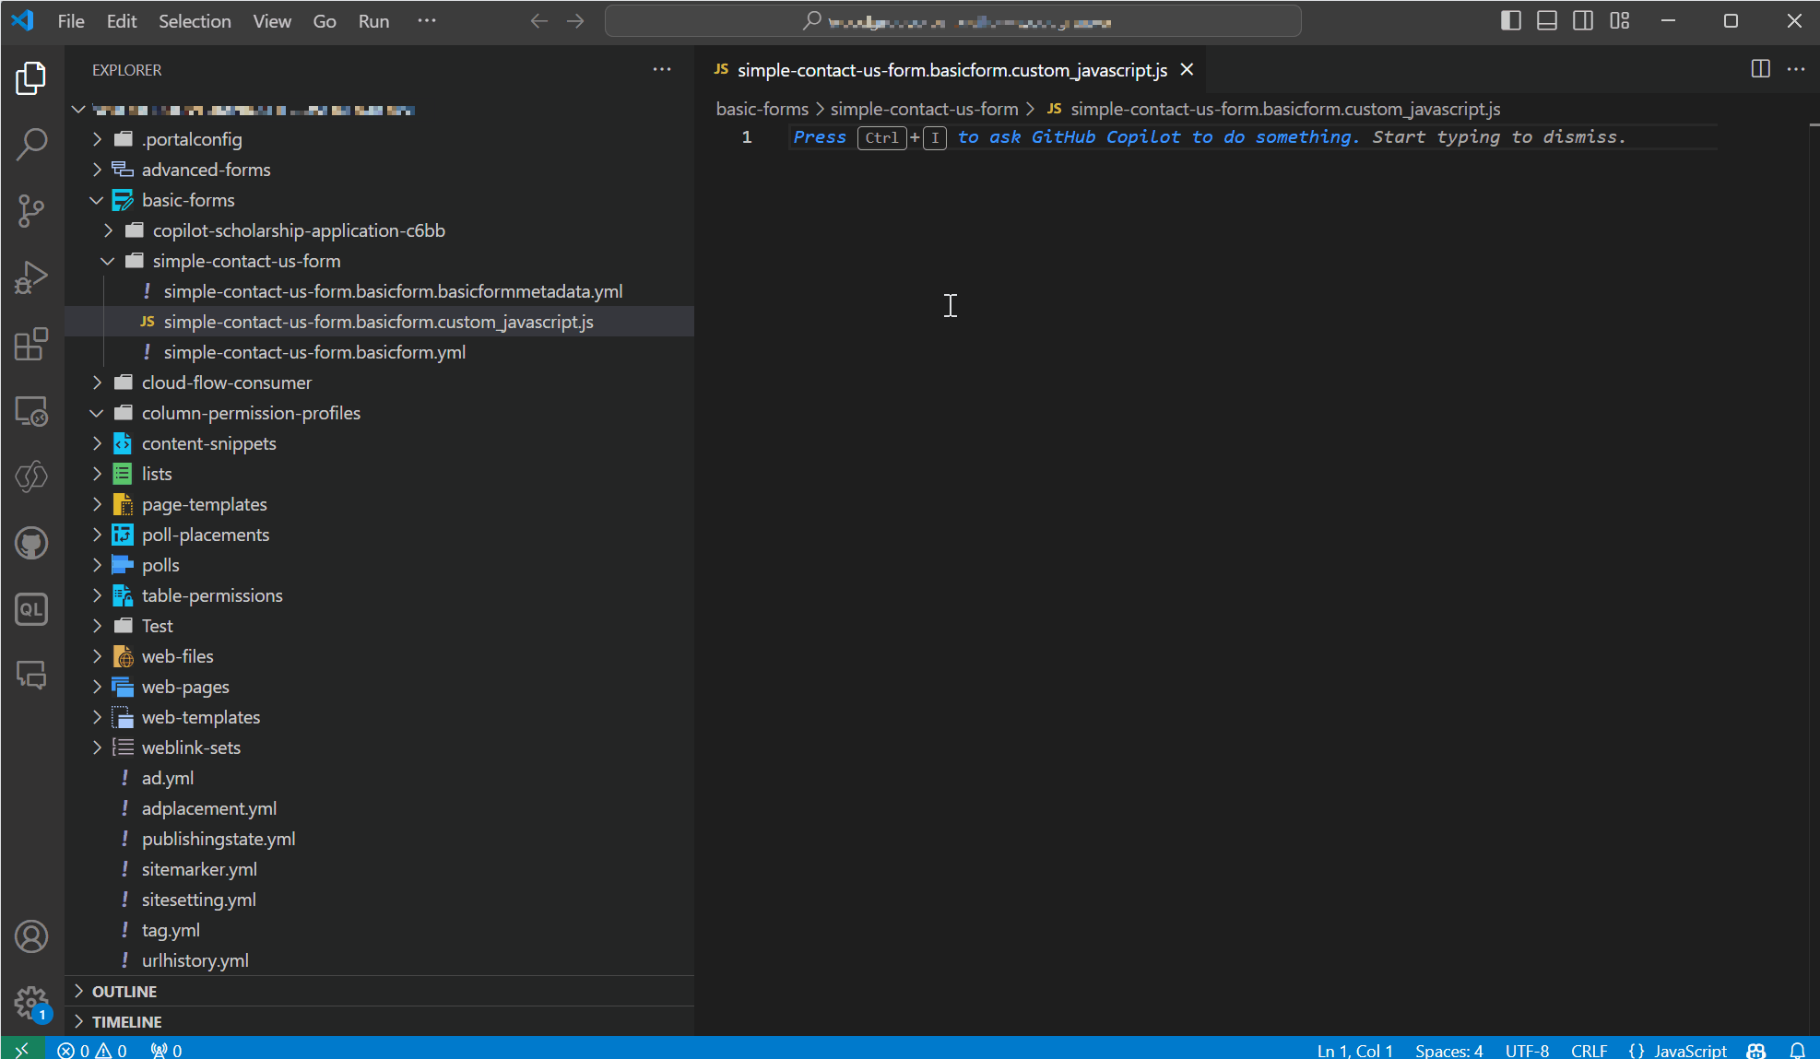Open the Extensions view
Screen dimensions: 1820x1059
(x=31, y=344)
